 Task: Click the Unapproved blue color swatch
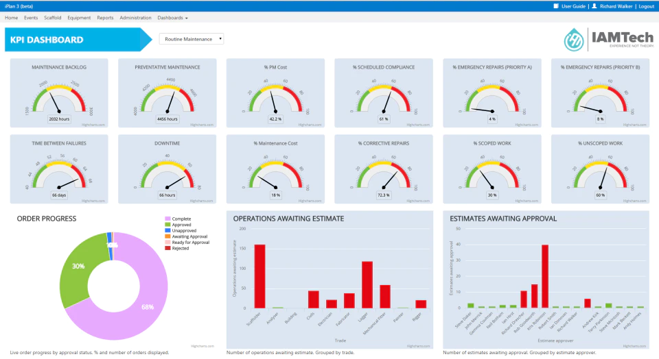click(x=167, y=231)
